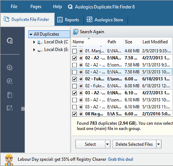
Task: Click the Select button
Action: [90, 144]
